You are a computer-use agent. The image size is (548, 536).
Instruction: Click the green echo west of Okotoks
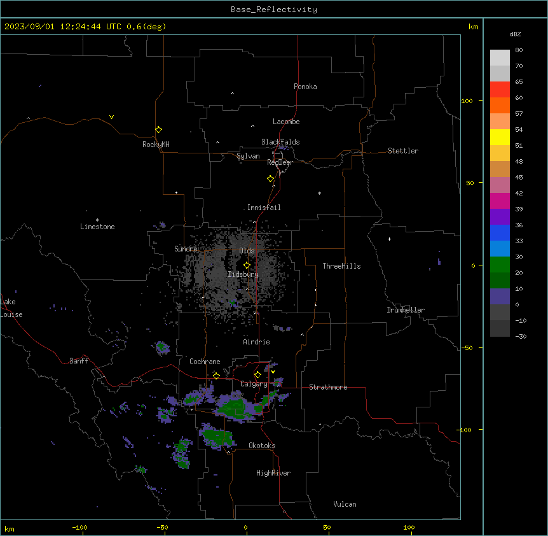217,436
